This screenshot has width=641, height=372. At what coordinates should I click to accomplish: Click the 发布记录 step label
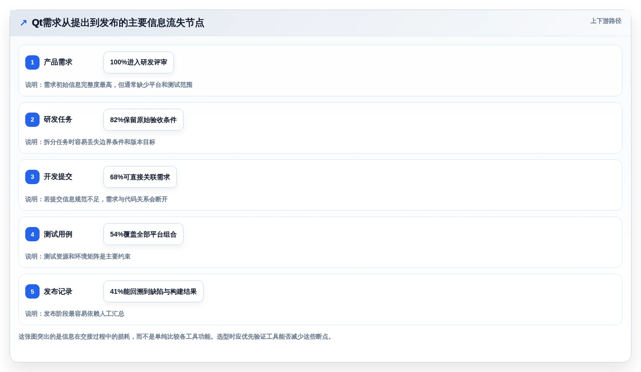(x=58, y=291)
